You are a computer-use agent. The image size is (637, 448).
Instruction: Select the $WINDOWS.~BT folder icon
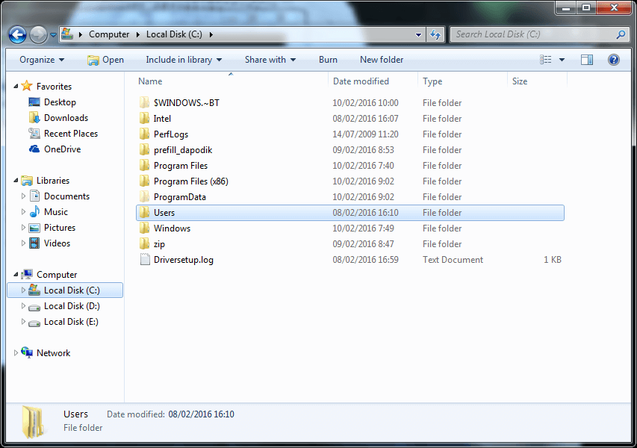tap(144, 103)
